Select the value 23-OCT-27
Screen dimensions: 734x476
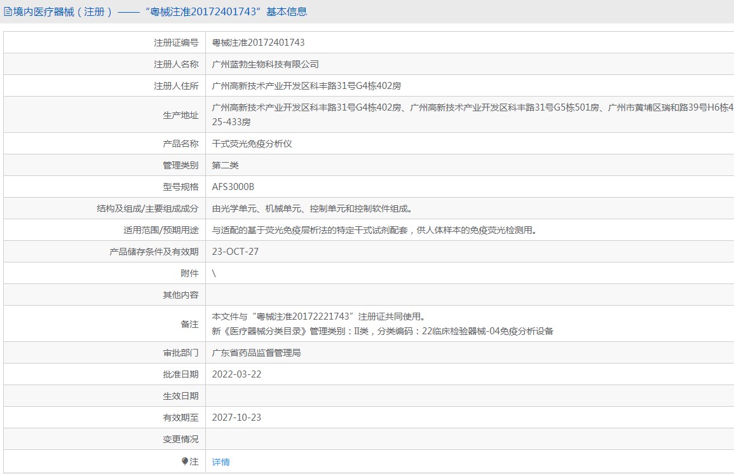pos(235,251)
